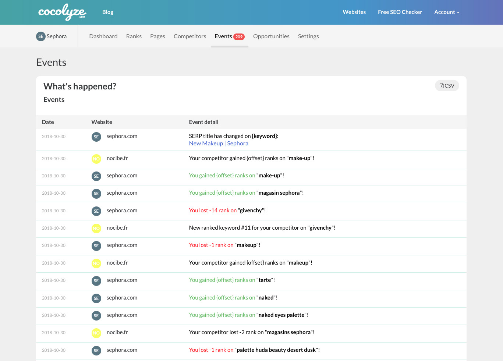Open the Settings tab

pyautogui.click(x=308, y=36)
